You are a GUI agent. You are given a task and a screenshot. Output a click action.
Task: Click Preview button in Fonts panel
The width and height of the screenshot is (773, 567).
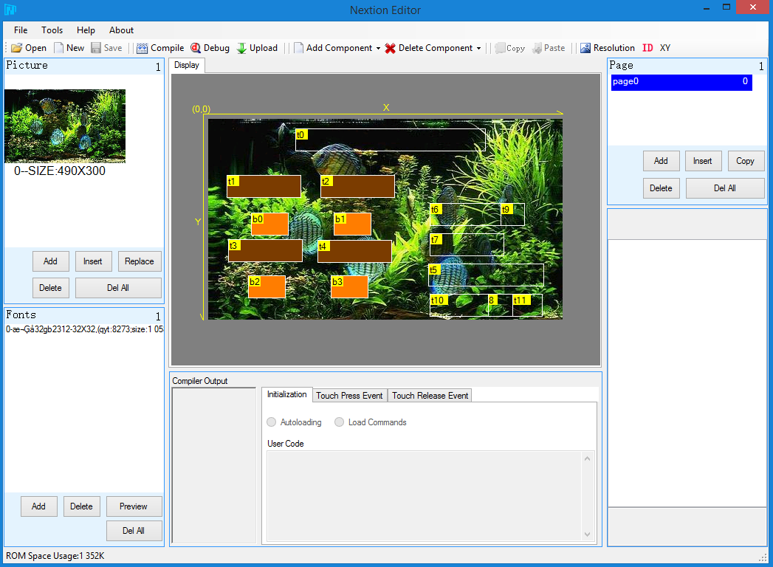[134, 506]
